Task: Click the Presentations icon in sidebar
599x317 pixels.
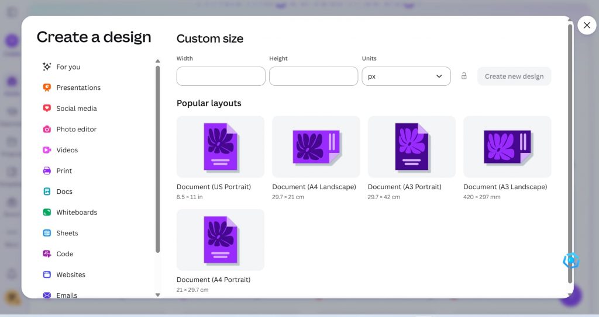Action: [47, 88]
